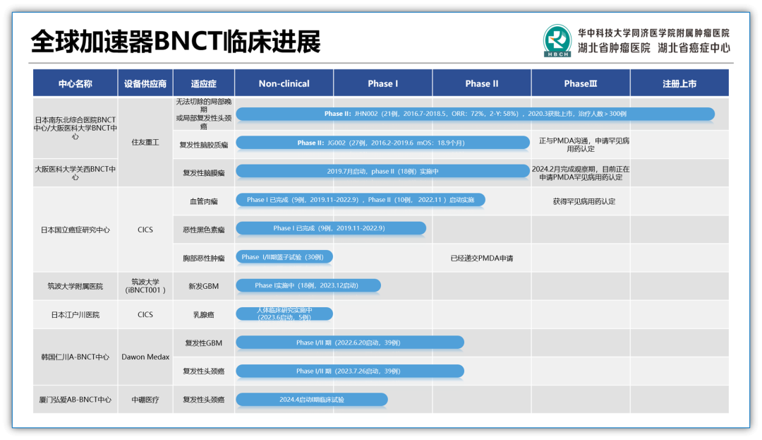Select the Dawon Medax supplier cell
Viewport: 762px width, 440px height.
pyautogui.click(x=145, y=357)
